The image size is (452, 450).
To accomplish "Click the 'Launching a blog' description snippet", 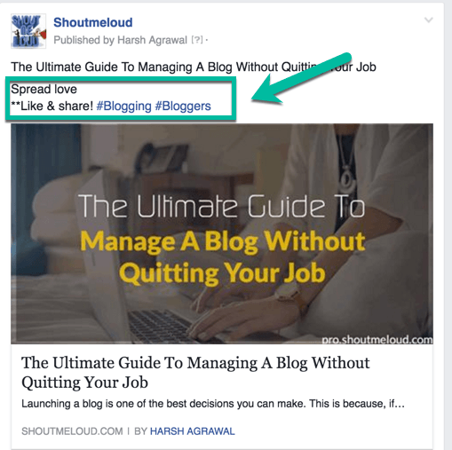I will (x=213, y=404).
